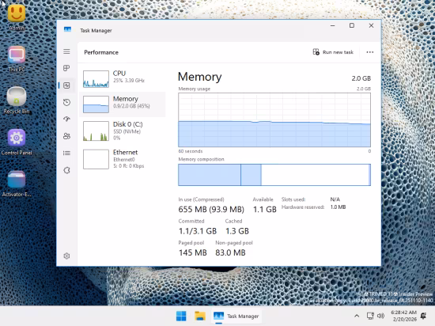Click the Ethernet mini graph thumbnail
Viewport: 435px width, 326px height.
click(96, 159)
